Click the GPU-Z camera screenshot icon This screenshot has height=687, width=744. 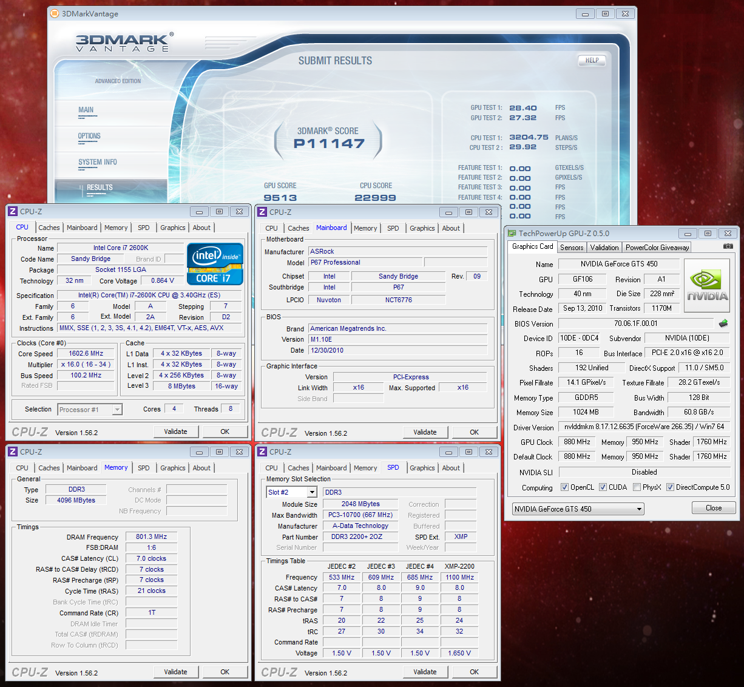pyautogui.click(x=728, y=246)
